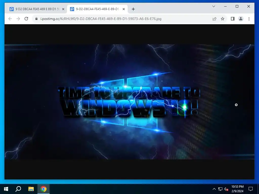Open the notification center icon
The height and width of the screenshot is (194, 259).
251,189
